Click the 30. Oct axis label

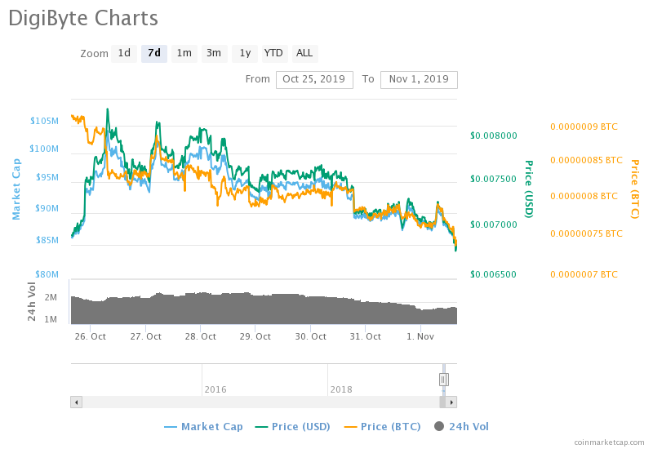pos(310,336)
